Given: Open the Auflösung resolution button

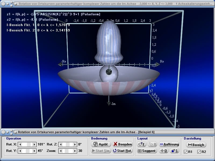Looking at the screenshot, I should [x=169, y=144].
